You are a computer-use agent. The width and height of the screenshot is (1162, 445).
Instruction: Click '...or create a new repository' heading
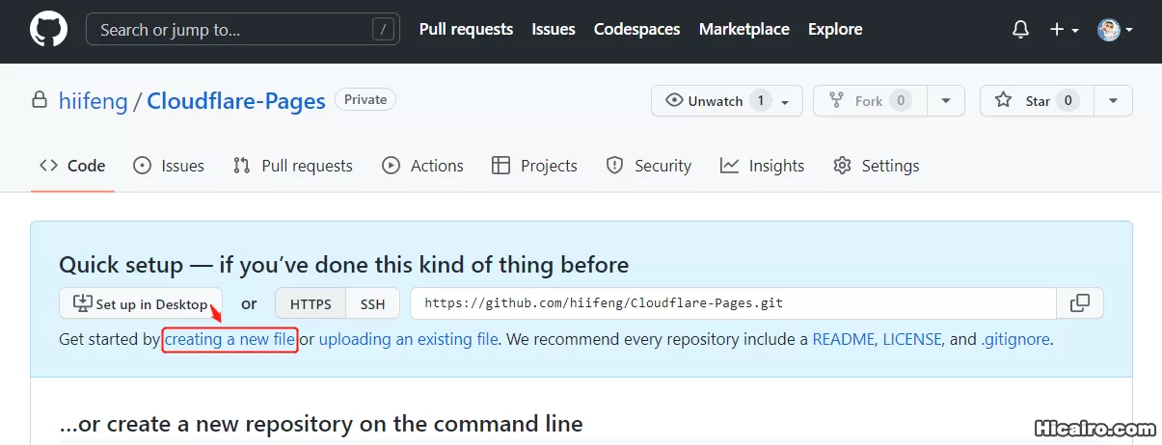[321, 423]
